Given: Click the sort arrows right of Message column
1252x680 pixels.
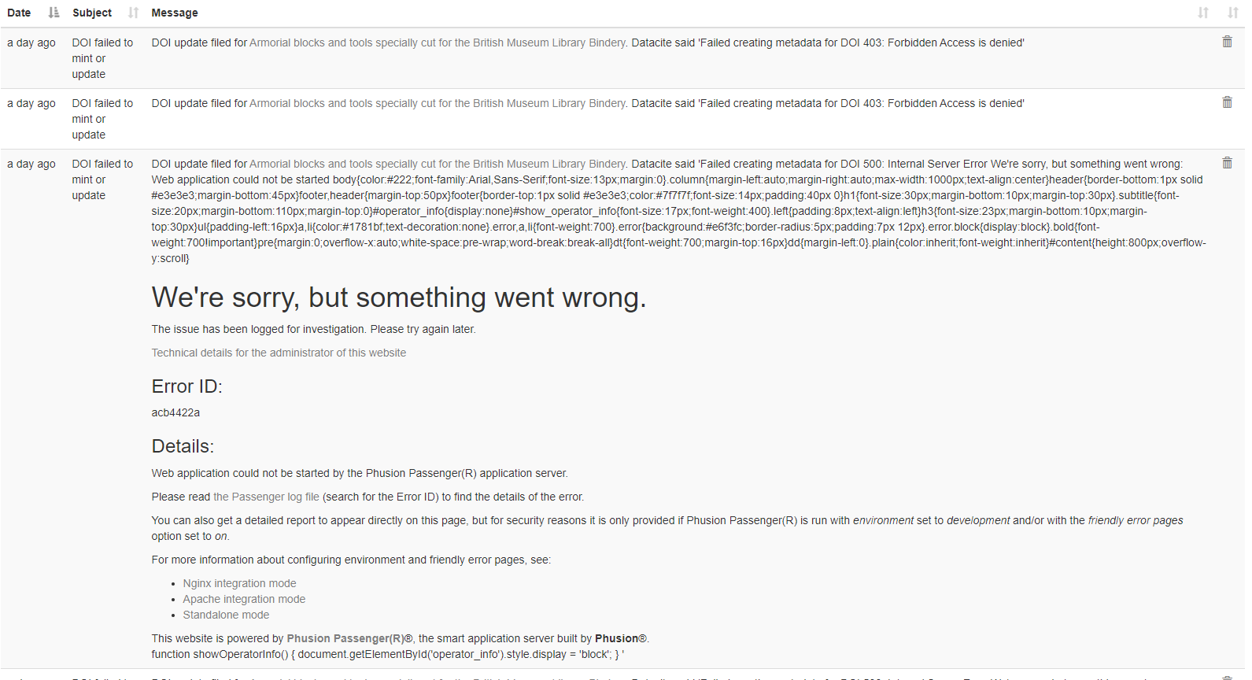Looking at the screenshot, I should pos(1202,13).
